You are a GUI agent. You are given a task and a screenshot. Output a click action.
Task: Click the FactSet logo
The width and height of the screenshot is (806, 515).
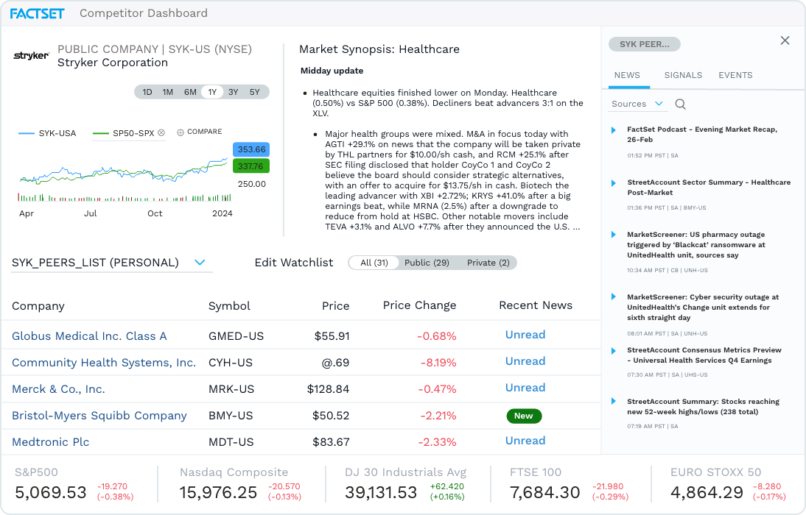[38, 13]
